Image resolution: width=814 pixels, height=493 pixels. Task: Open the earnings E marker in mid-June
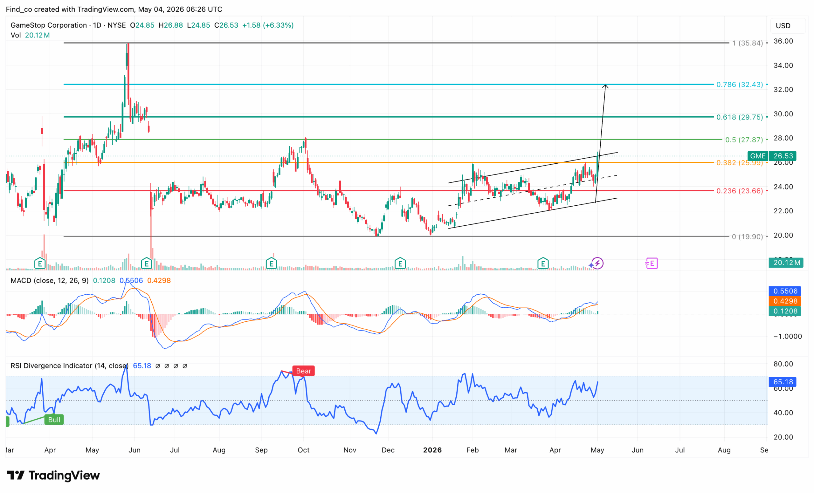tap(146, 264)
